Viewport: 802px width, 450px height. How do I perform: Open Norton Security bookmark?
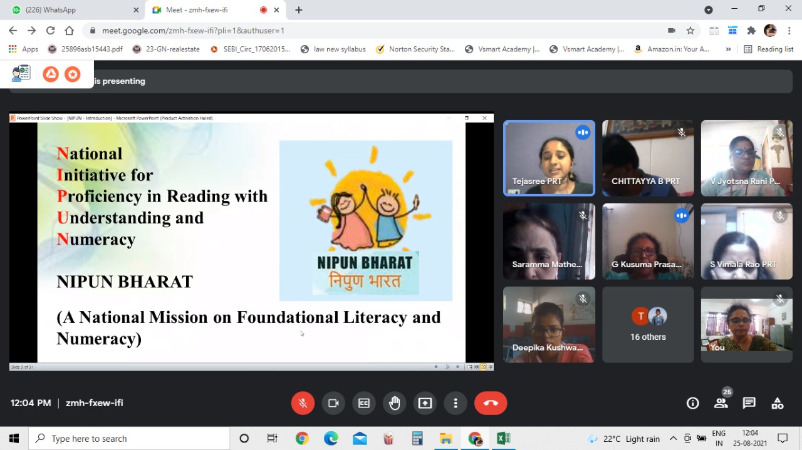tap(415, 49)
